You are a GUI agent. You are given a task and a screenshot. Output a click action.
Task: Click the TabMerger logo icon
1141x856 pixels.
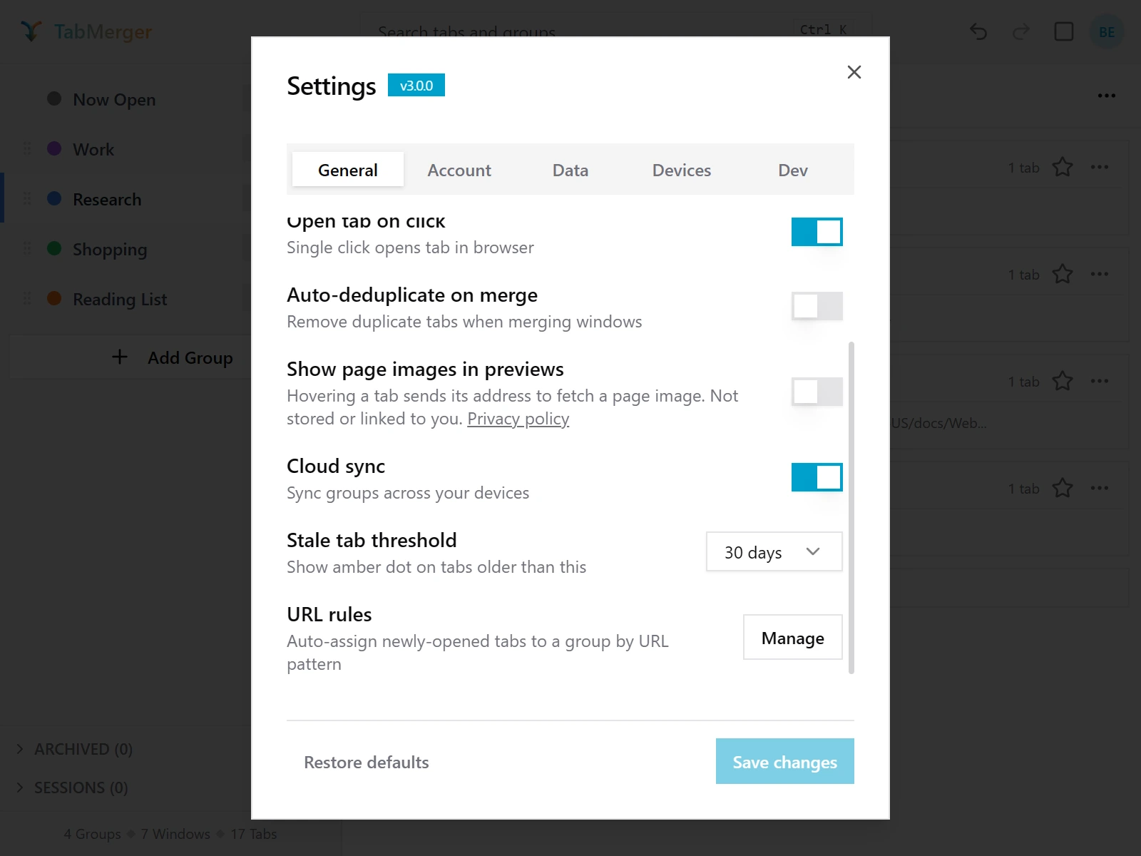(x=31, y=31)
